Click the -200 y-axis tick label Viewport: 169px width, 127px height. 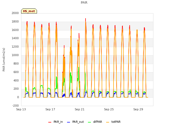tap(16, 106)
